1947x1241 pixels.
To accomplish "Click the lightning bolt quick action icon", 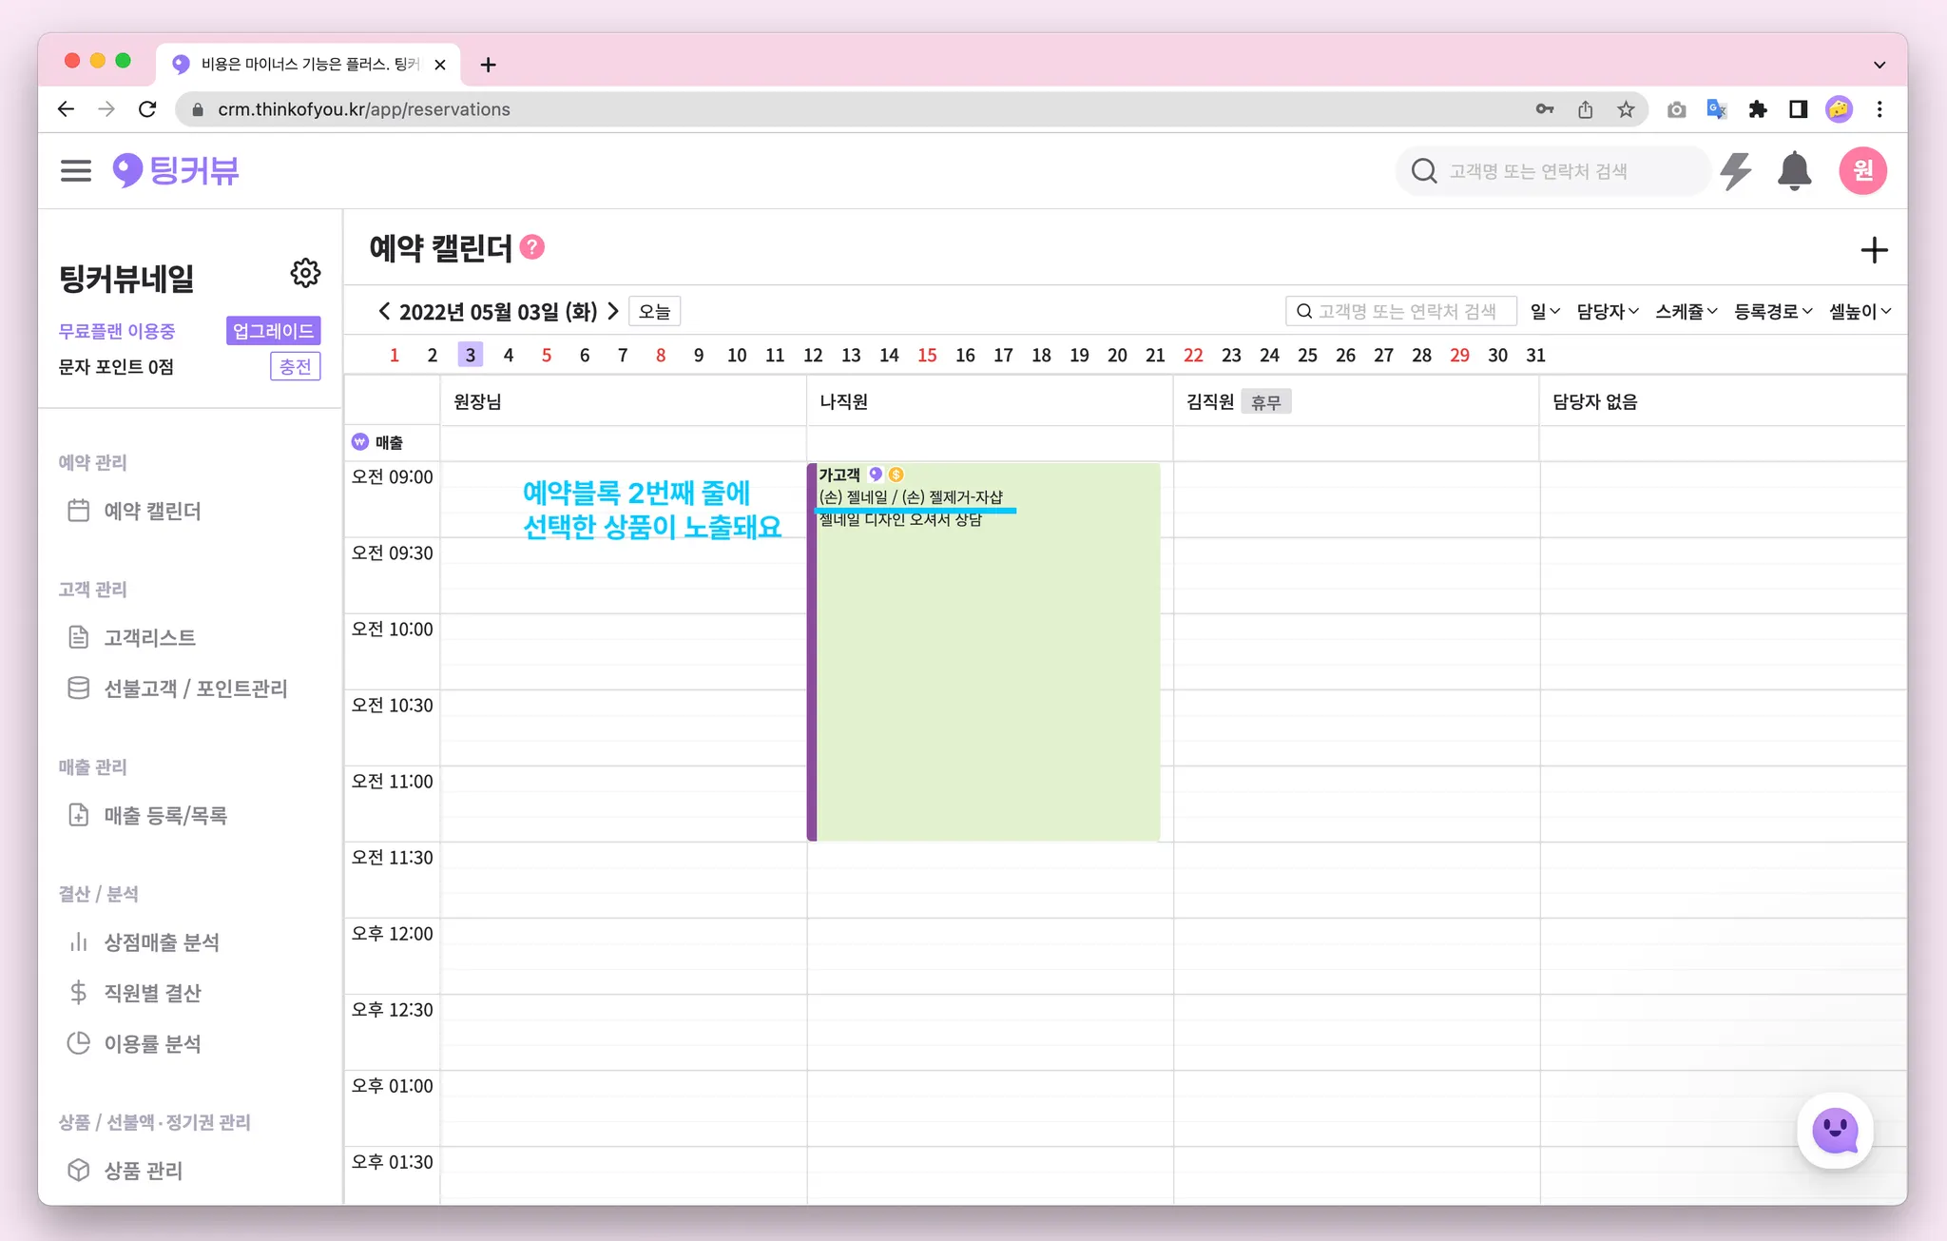I will [1736, 171].
